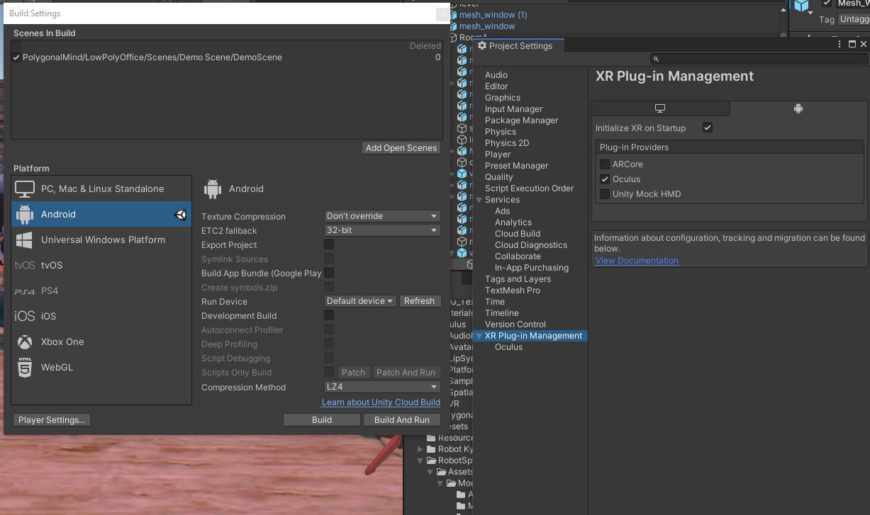Uncheck the Oculus plug-in provider

pyautogui.click(x=605, y=179)
